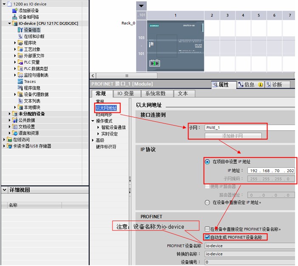Open the 信息 info tab

(x=250, y=84)
